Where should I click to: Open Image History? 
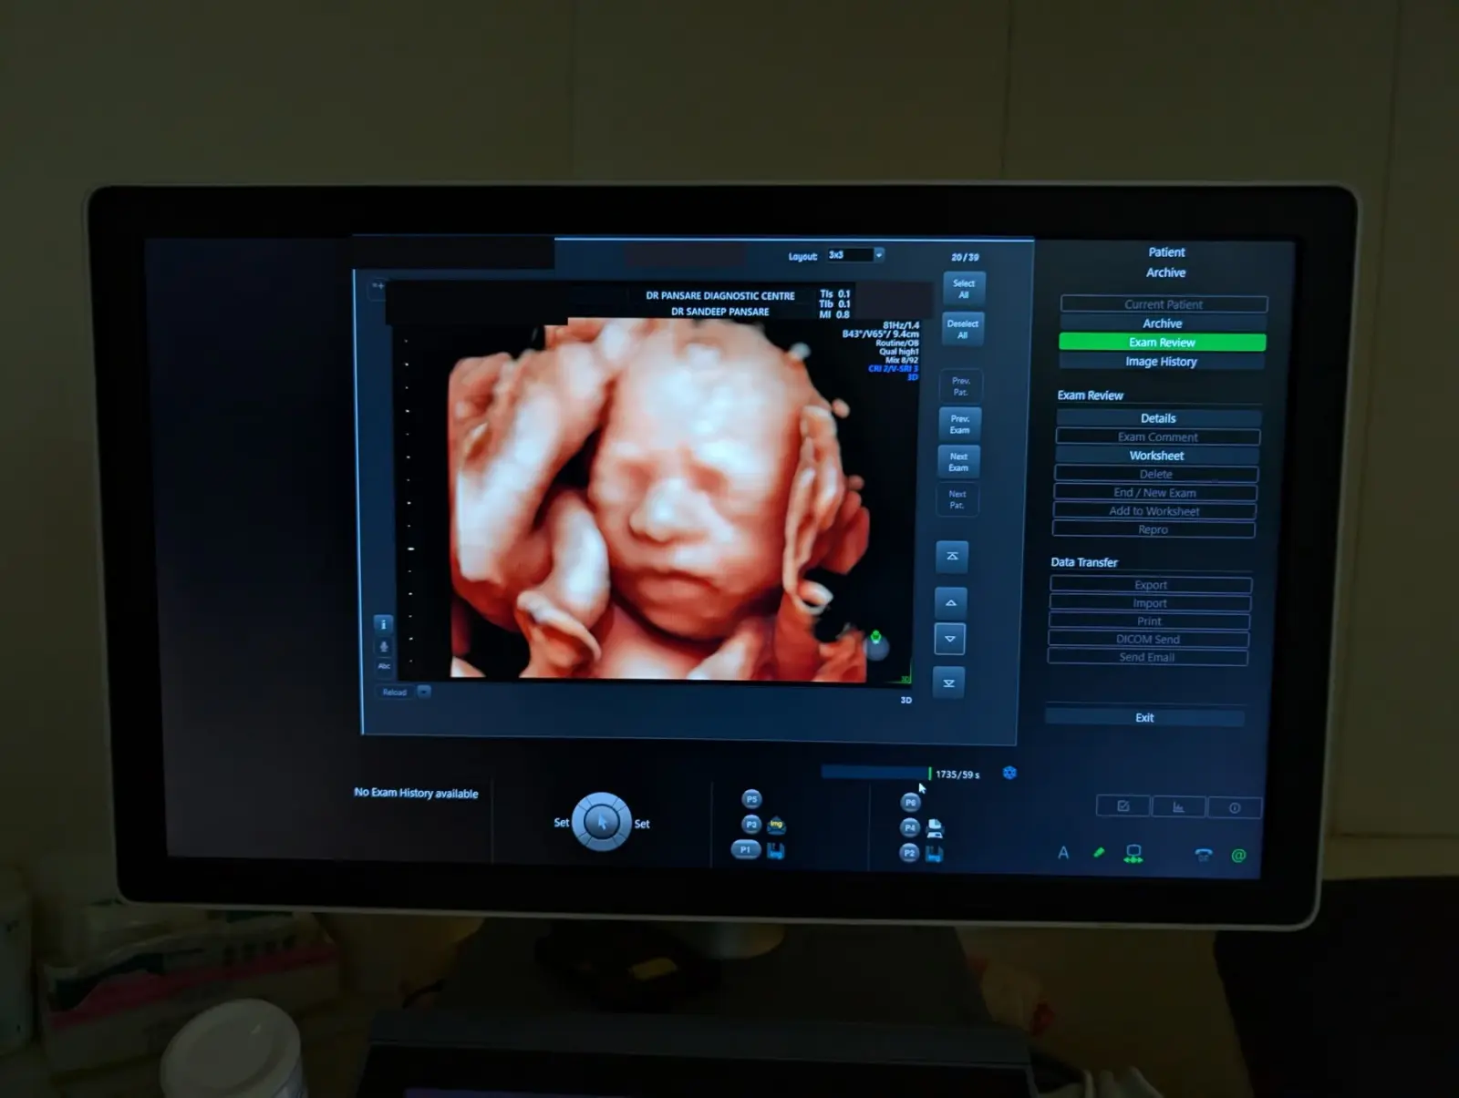point(1161,362)
